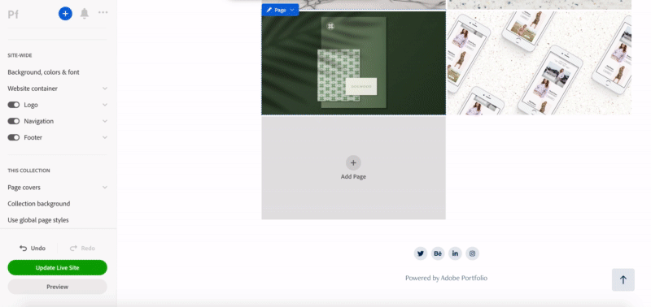Click the plus icon in Add Page tile

(x=353, y=162)
